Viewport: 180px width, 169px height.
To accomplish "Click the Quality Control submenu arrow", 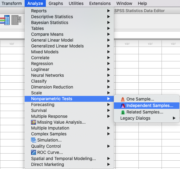I will 109,146.
